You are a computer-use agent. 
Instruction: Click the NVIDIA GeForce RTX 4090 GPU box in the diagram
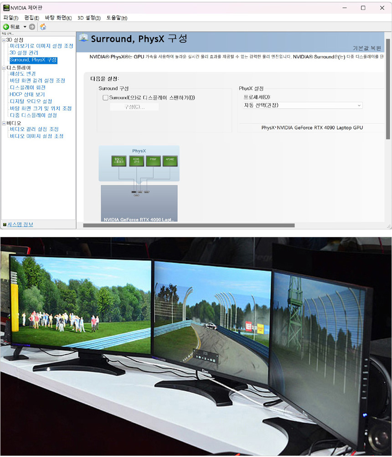(139, 203)
